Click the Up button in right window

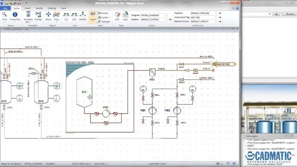tap(277, 14)
